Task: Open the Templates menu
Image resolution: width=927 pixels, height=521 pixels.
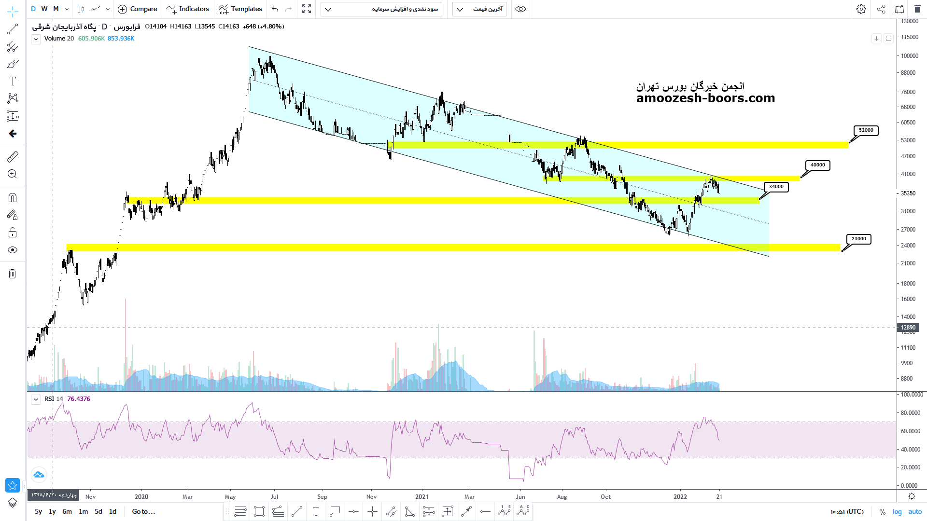Action: (x=240, y=9)
